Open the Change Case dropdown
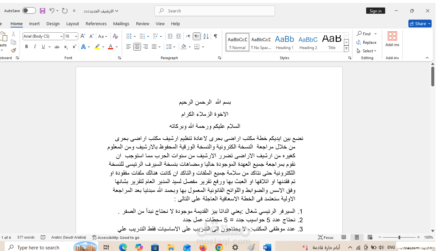Image resolution: width=447 pixels, height=251 pixels. click(103, 36)
